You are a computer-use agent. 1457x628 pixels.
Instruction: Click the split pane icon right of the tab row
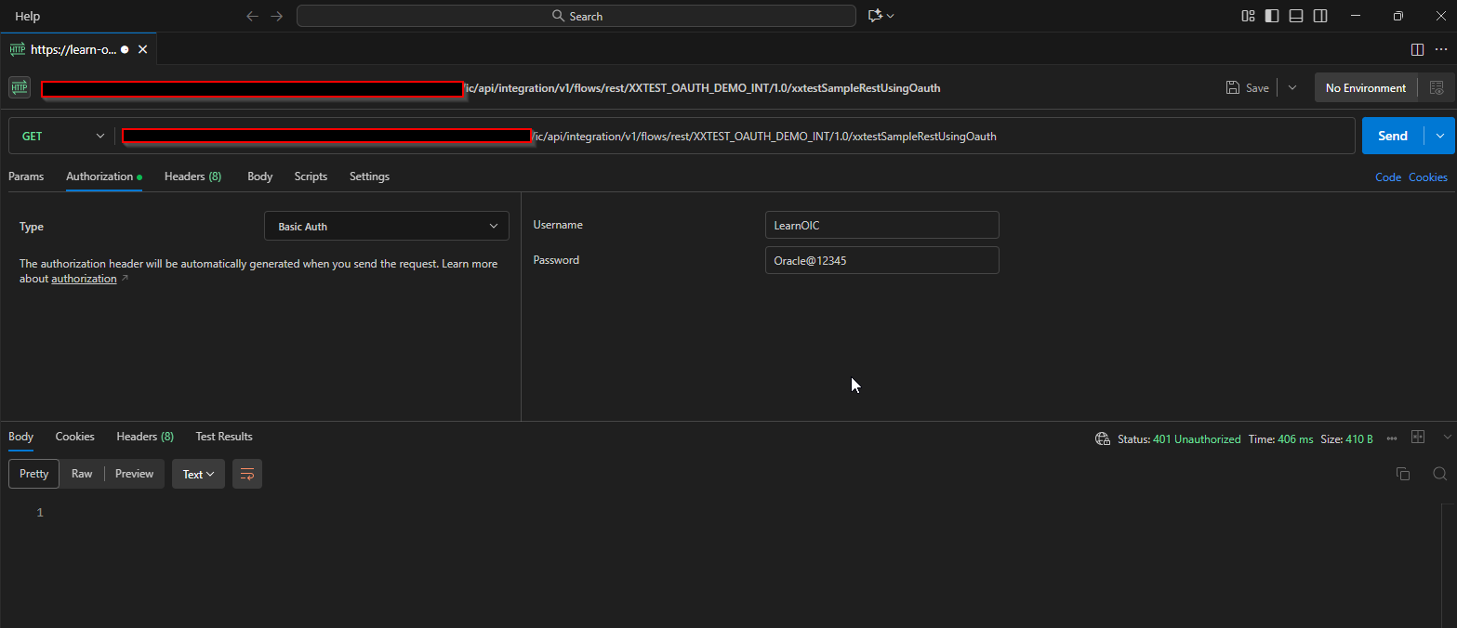click(1417, 49)
